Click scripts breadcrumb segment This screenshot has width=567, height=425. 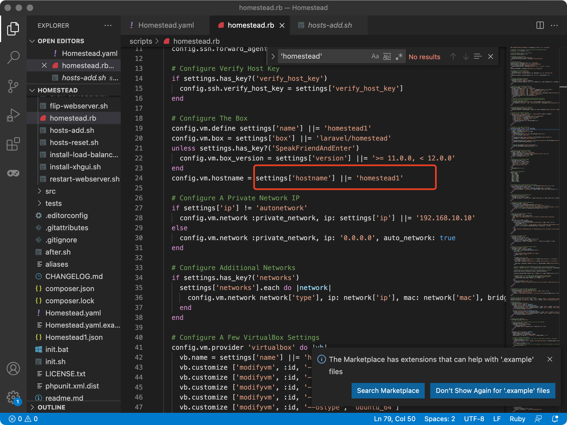pos(141,41)
